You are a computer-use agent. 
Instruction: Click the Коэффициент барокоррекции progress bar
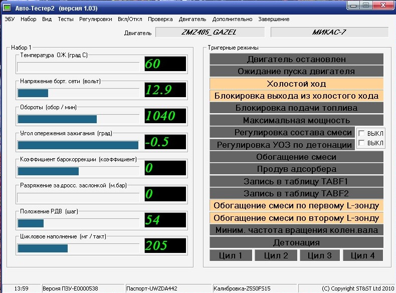78,171
